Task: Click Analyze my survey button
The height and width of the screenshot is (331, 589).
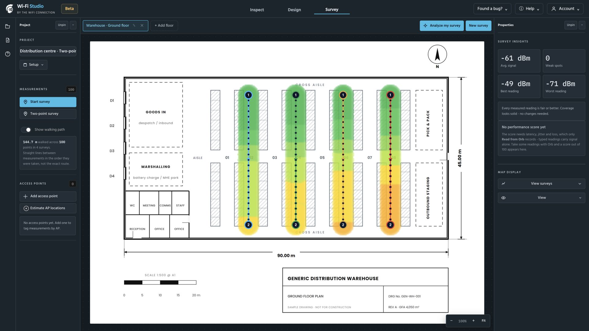Action: pos(442,25)
